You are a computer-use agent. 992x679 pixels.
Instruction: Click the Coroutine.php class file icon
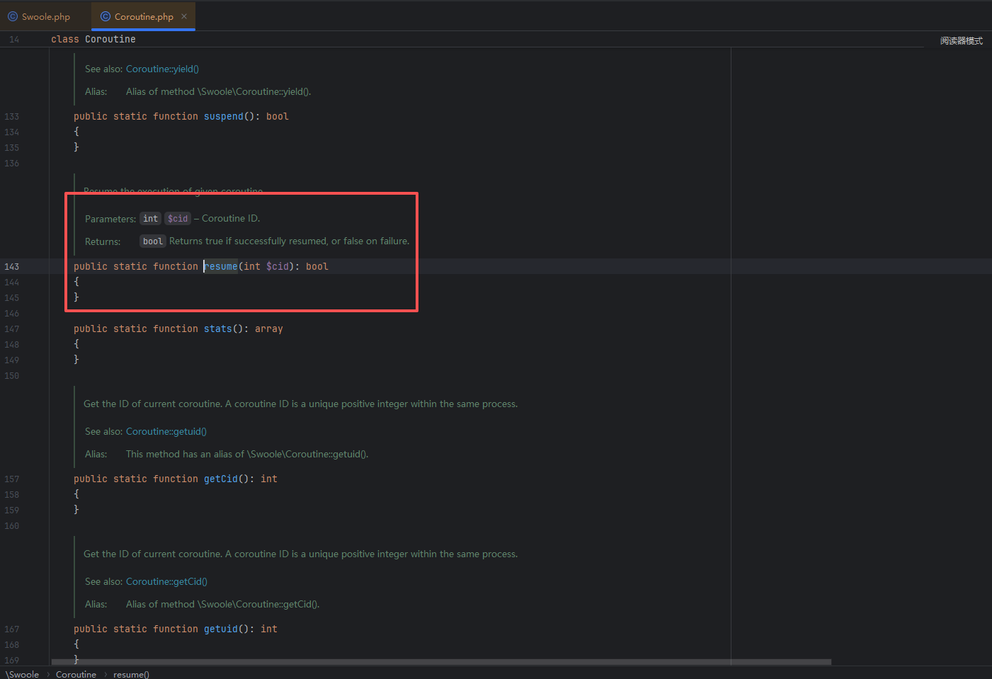[106, 16]
